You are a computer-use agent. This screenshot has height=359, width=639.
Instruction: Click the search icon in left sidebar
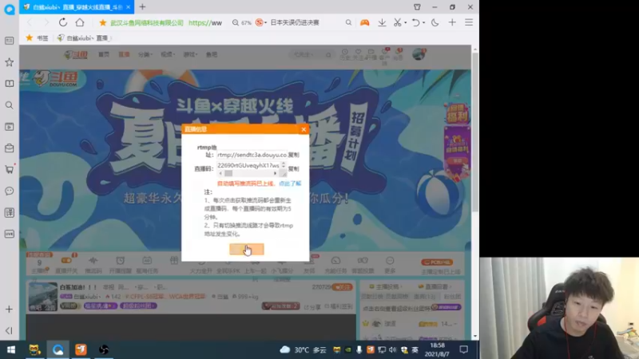click(9, 105)
